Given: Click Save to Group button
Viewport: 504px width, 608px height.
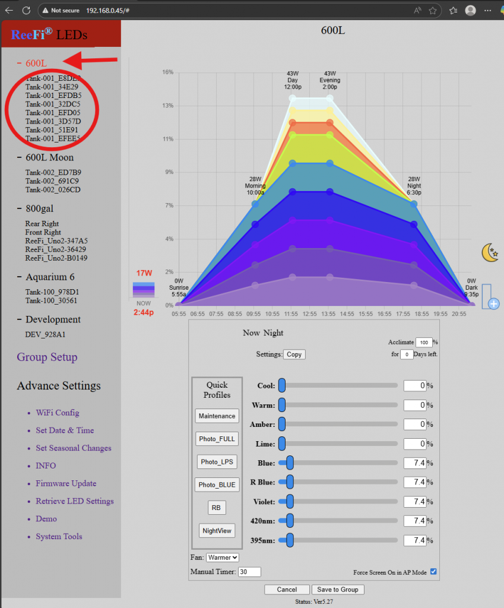Looking at the screenshot, I should pyautogui.click(x=338, y=590).
